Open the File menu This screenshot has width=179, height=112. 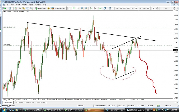point(7,5)
